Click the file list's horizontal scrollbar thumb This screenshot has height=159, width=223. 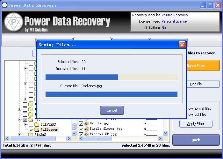click(97, 138)
